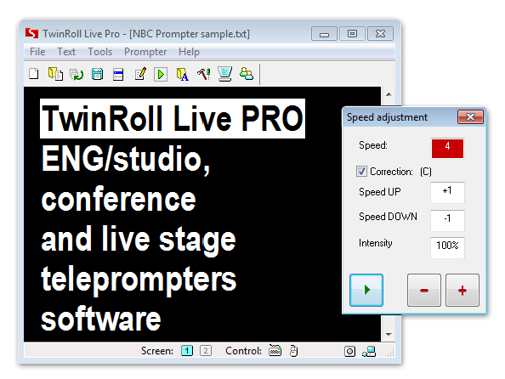Click the prompter monitor screen icon
505x379 pixels.
click(224, 74)
